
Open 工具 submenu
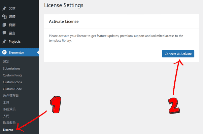coord(6,102)
